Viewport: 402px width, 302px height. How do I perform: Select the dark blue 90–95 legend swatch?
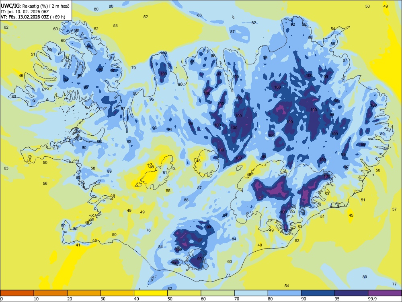318,293
